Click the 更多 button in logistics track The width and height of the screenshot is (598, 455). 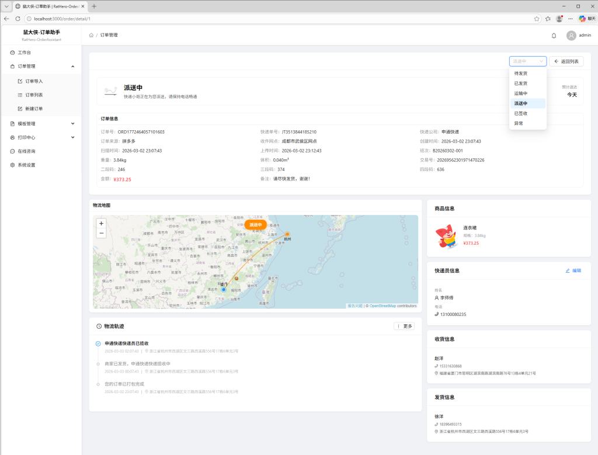point(404,326)
